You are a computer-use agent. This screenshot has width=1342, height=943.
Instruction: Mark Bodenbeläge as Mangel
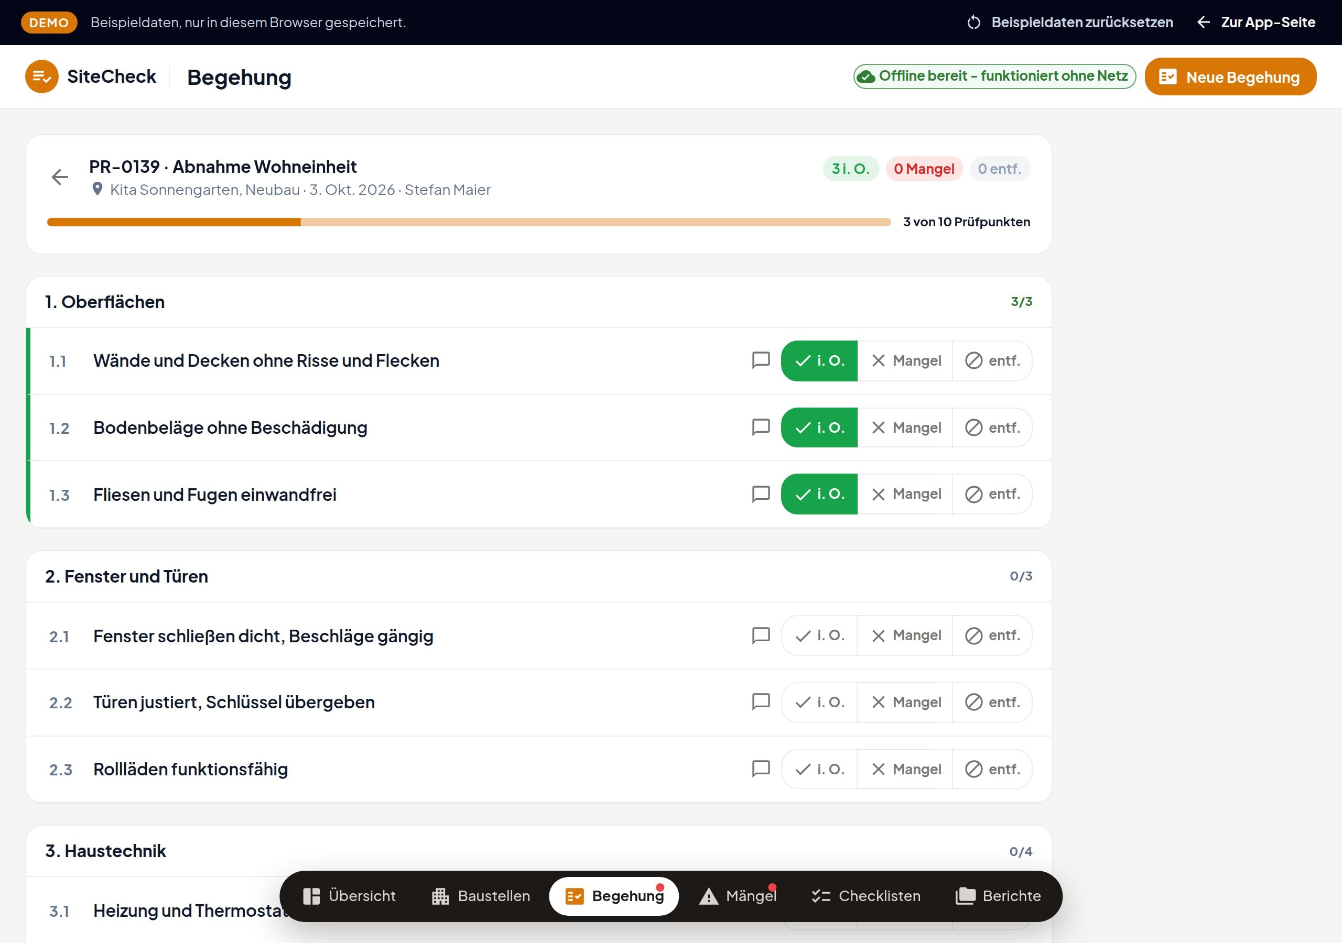905,427
